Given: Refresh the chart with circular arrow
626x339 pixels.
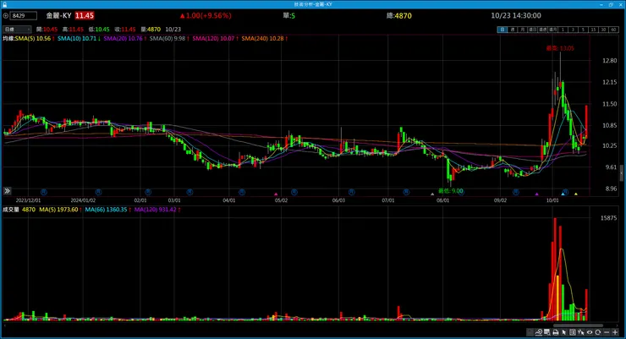Looking at the screenshot, I should click(x=597, y=332).
